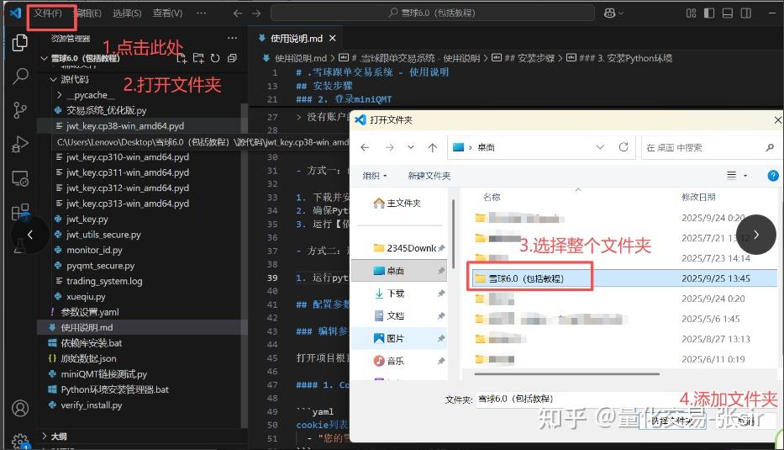Open Copilot menu in title bar
784x450 pixels.
(613, 13)
